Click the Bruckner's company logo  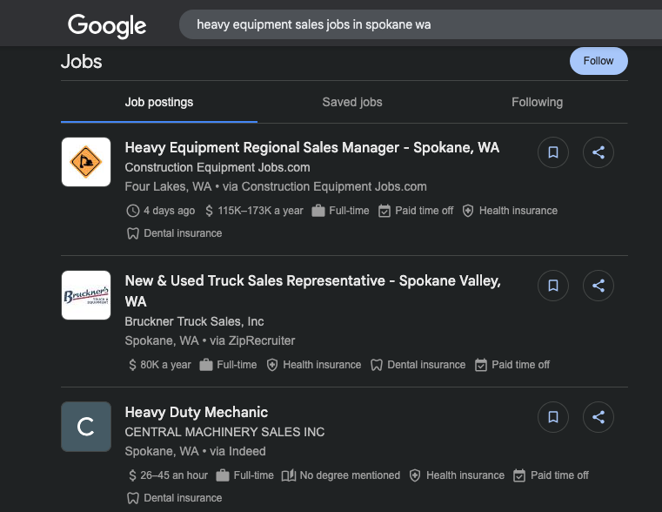86,295
